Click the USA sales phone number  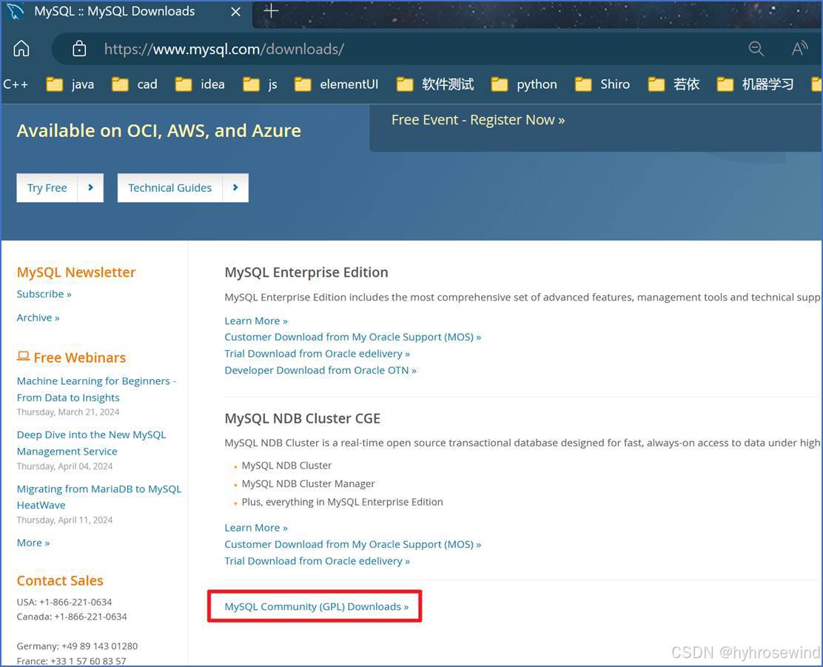(75, 602)
